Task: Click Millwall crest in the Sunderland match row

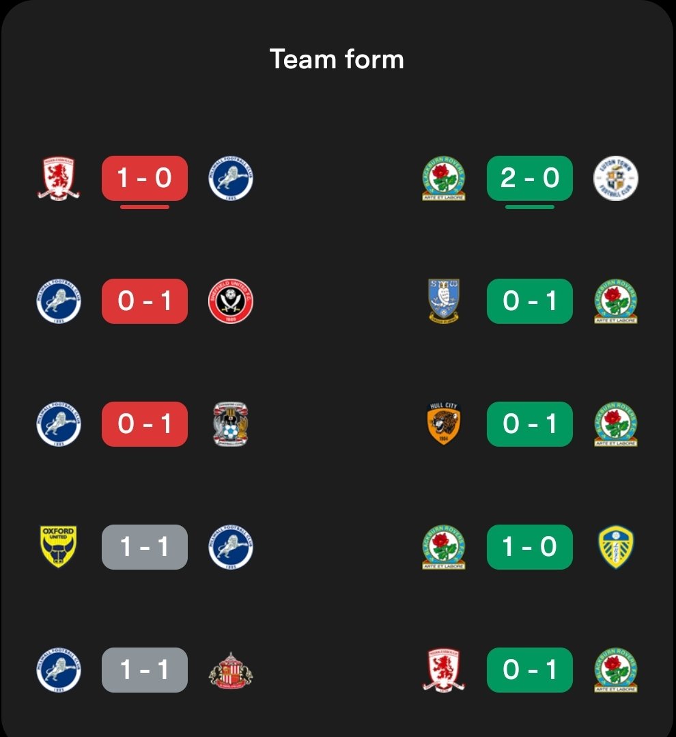Action: click(59, 670)
